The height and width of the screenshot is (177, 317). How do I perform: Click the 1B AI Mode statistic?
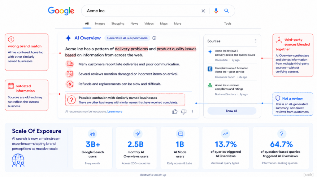click(x=180, y=144)
